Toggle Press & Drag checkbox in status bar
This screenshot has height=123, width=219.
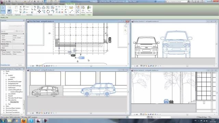tap(197, 117)
